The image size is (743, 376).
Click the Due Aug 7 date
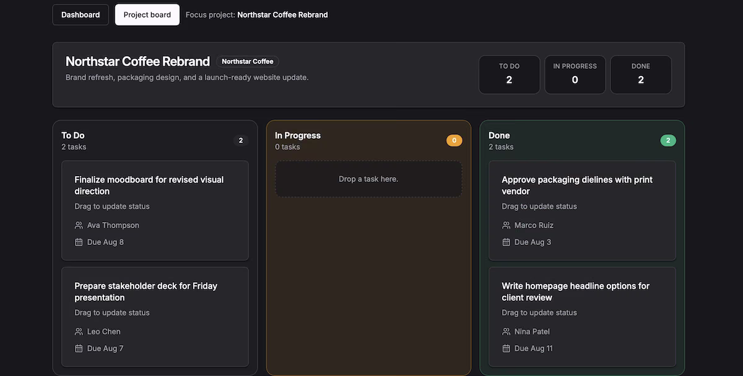pos(105,348)
